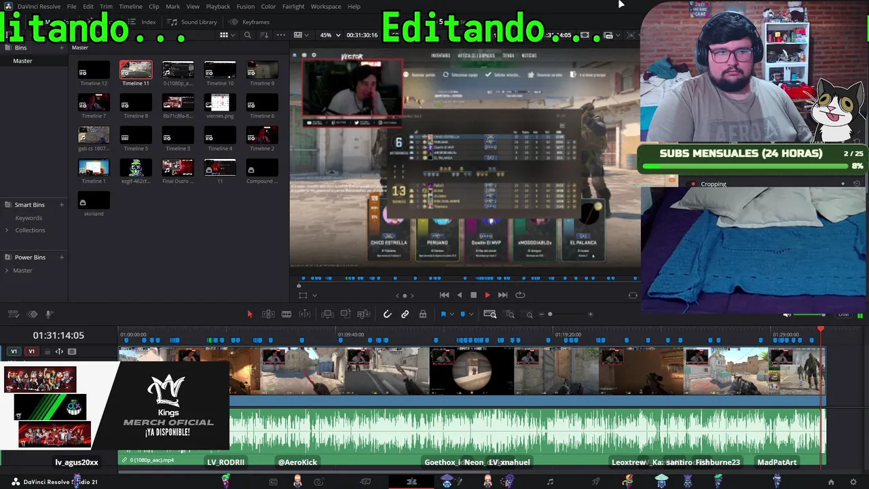Select the arrow Selection Mode tool

[250, 314]
